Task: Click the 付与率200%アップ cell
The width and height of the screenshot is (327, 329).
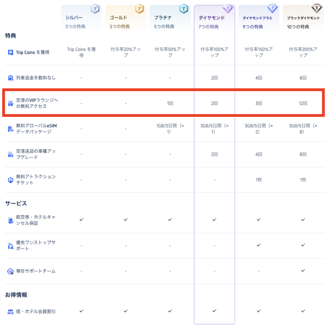Action: pos(303,52)
